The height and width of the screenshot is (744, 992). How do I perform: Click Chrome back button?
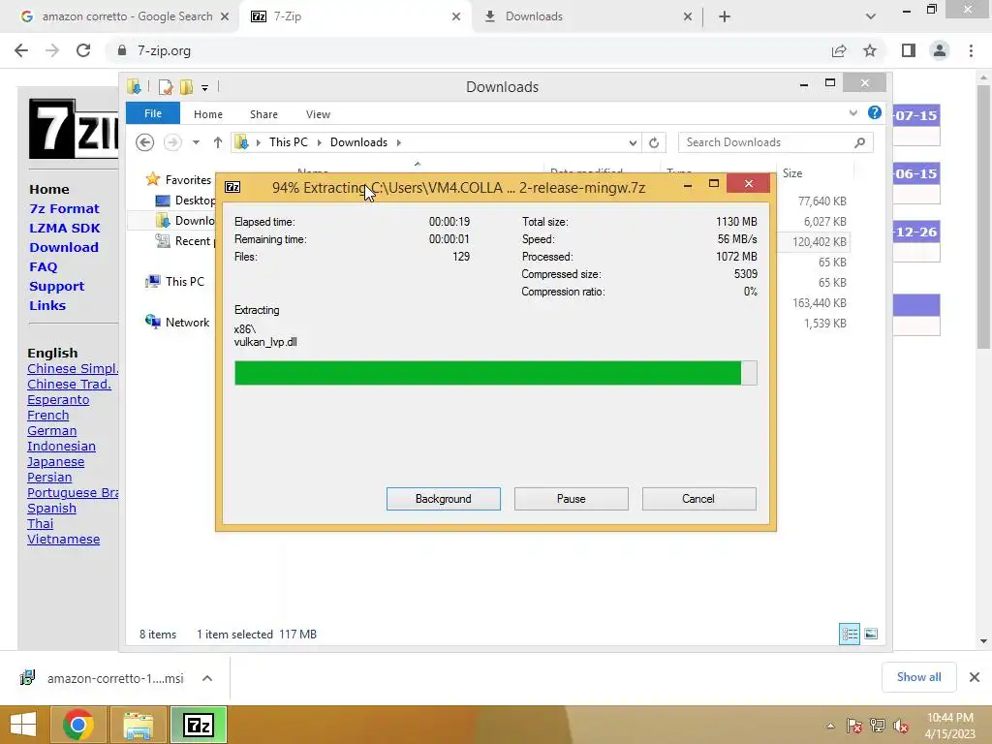(21, 50)
